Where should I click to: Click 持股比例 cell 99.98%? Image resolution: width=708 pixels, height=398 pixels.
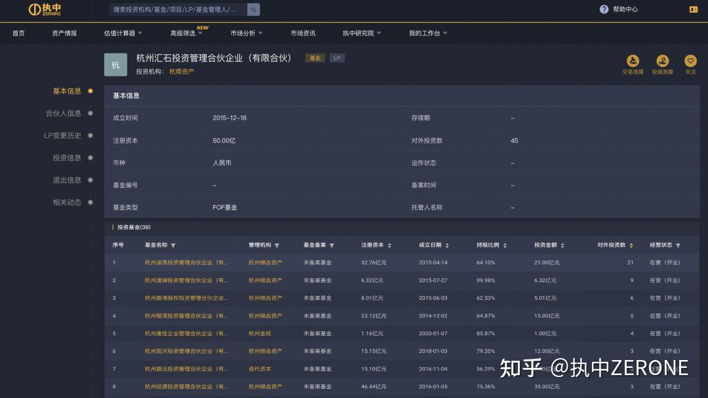[485, 280]
